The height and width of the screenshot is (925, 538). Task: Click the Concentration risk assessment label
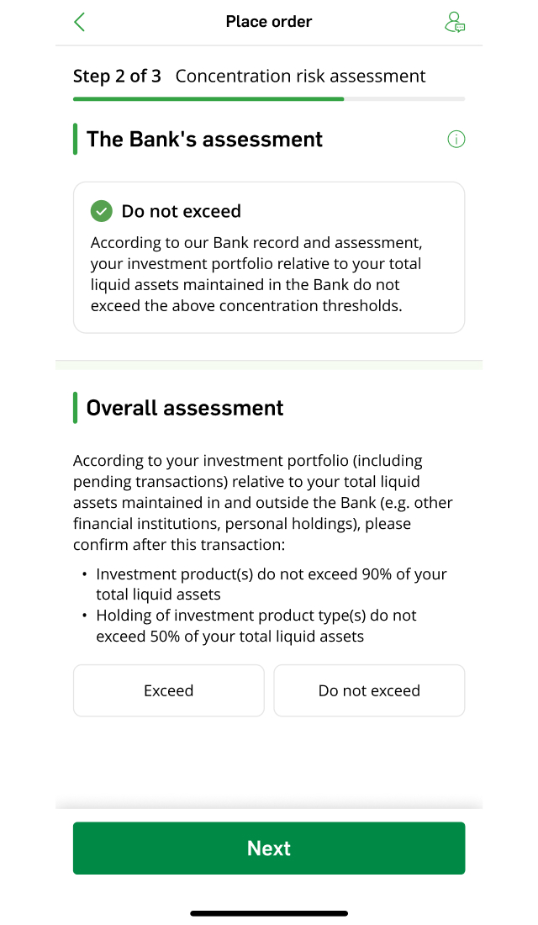[x=300, y=76]
